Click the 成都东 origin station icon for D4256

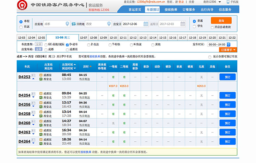point(41,103)
